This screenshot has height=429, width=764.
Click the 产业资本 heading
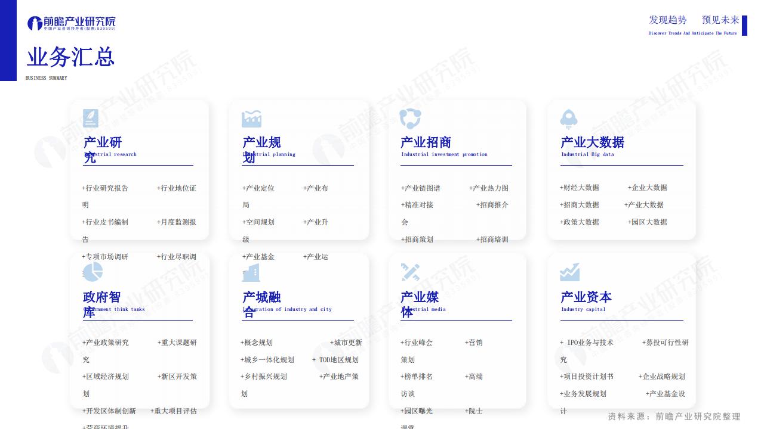tap(586, 297)
